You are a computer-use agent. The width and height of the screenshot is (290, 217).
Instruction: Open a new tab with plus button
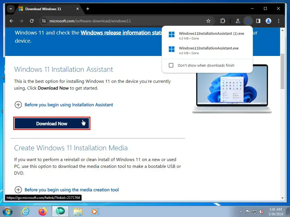[88, 9]
